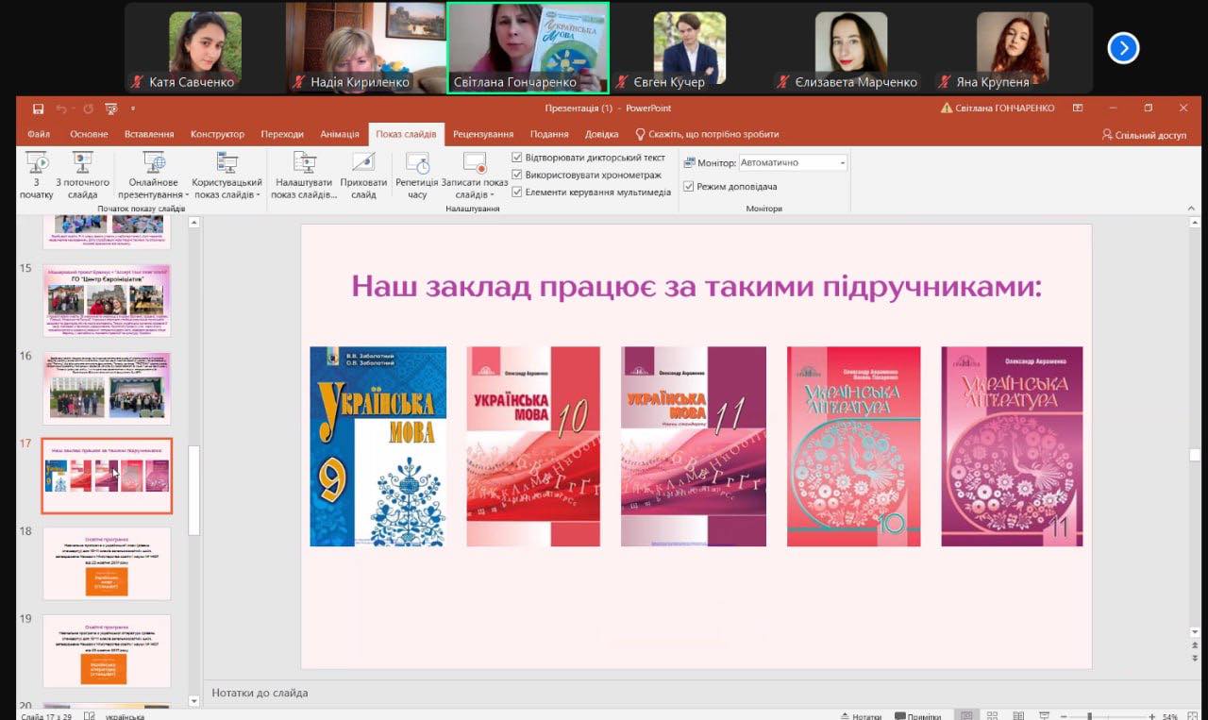The width and height of the screenshot is (1208, 720).
Task: Select the «Українська мова 10» textbook image
Action: (x=533, y=446)
